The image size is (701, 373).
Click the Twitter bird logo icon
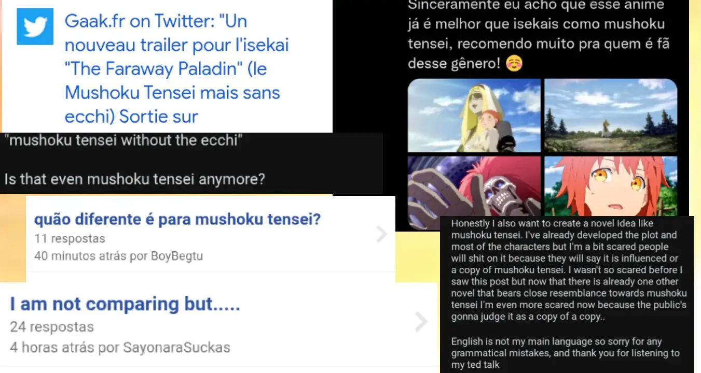point(35,26)
